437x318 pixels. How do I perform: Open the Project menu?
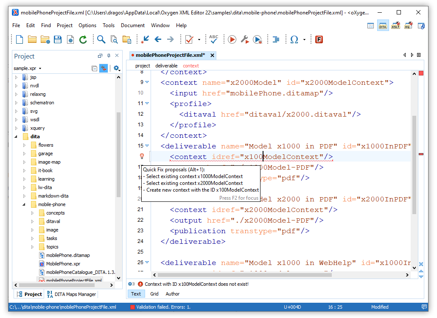pos(64,25)
